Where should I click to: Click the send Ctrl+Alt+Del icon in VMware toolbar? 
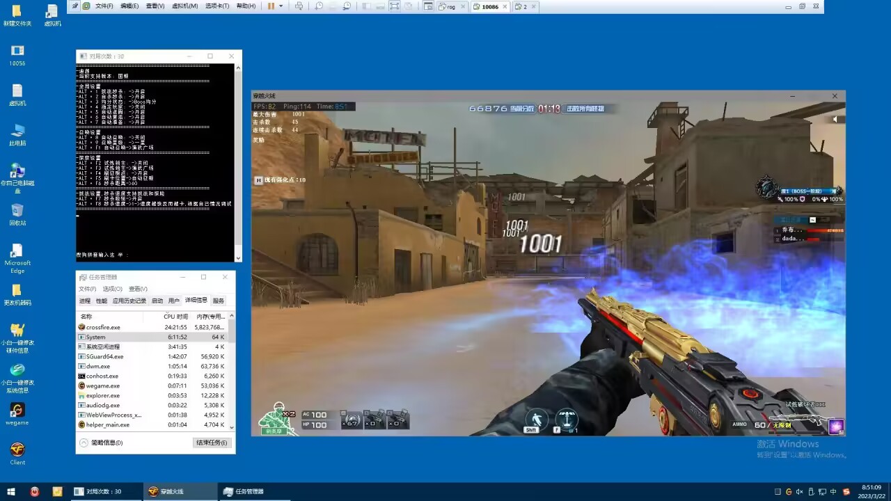coord(299,6)
